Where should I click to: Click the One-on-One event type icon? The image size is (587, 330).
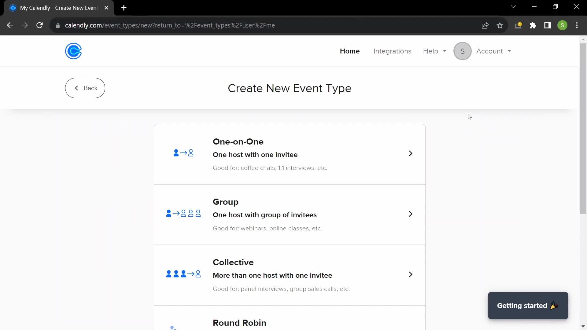pyautogui.click(x=183, y=153)
